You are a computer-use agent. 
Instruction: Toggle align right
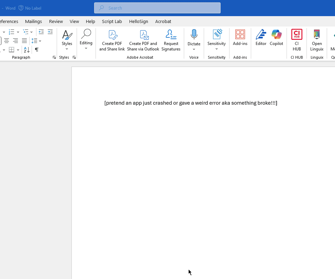pos(15,41)
